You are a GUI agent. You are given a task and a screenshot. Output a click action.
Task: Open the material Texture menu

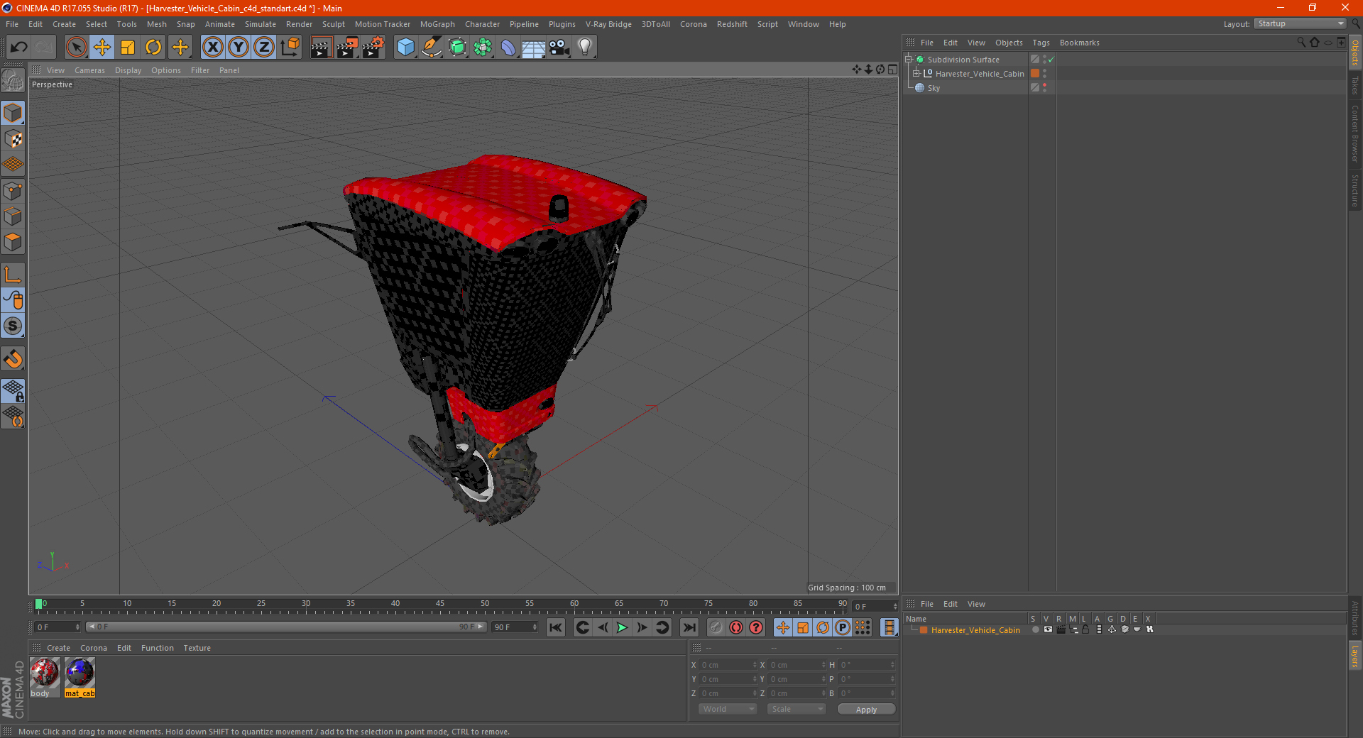197,648
